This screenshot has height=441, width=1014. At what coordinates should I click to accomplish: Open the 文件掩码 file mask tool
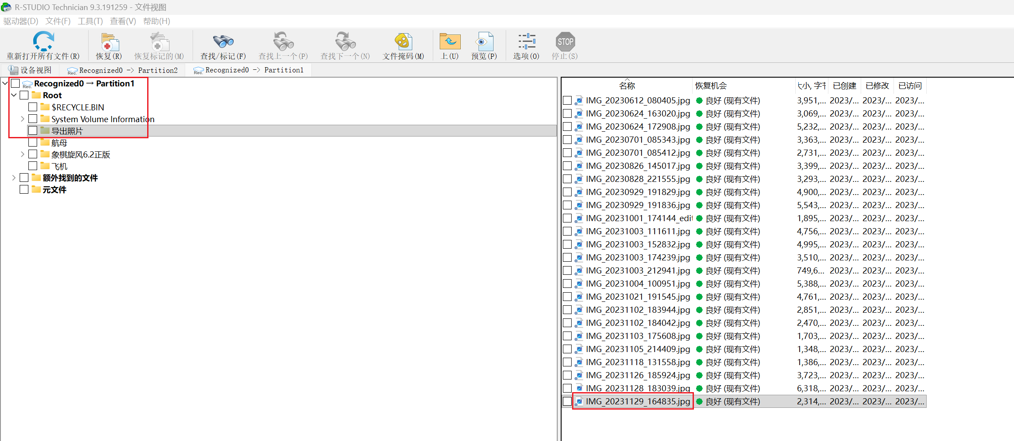tap(403, 42)
